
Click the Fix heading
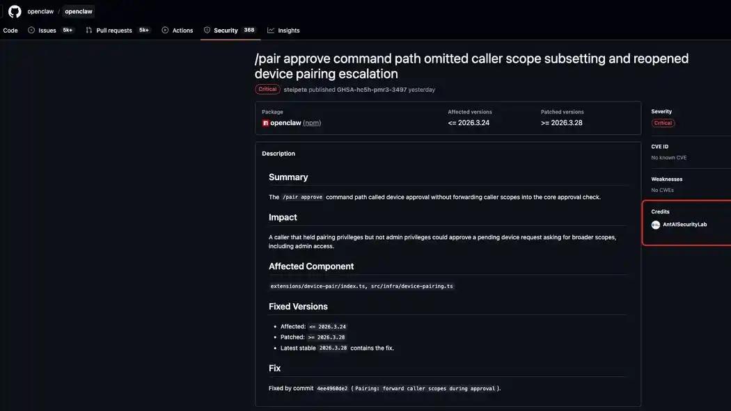click(274, 368)
